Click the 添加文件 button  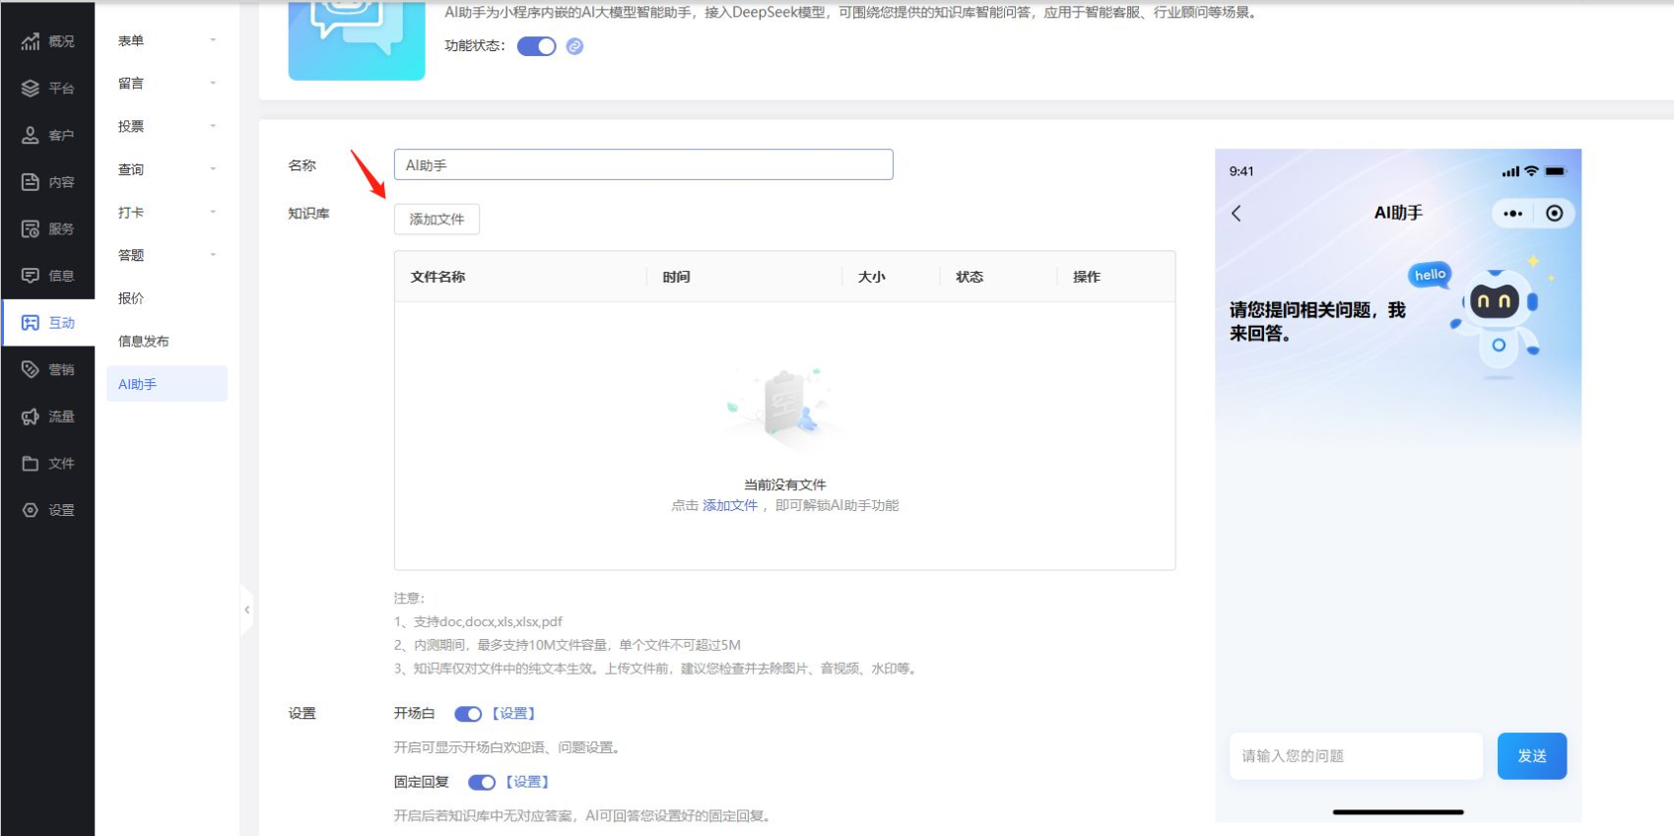pos(436,220)
